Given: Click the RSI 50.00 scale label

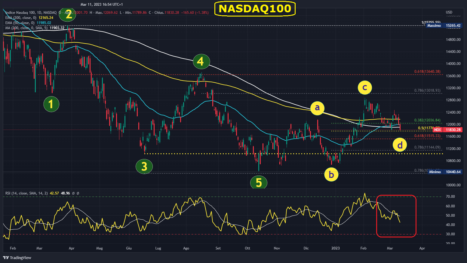Looking at the screenshot, I should click(x=450, y=216).
